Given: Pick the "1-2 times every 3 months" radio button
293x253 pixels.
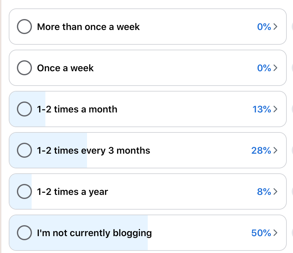Looking at the screenshot, I should coord(24,151).
